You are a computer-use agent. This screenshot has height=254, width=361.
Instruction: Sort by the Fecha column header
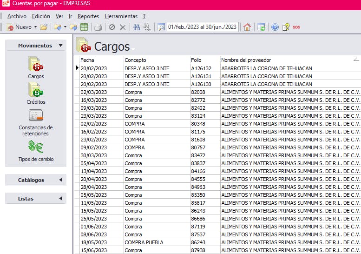pyautogui.click(x=102, y=60)
